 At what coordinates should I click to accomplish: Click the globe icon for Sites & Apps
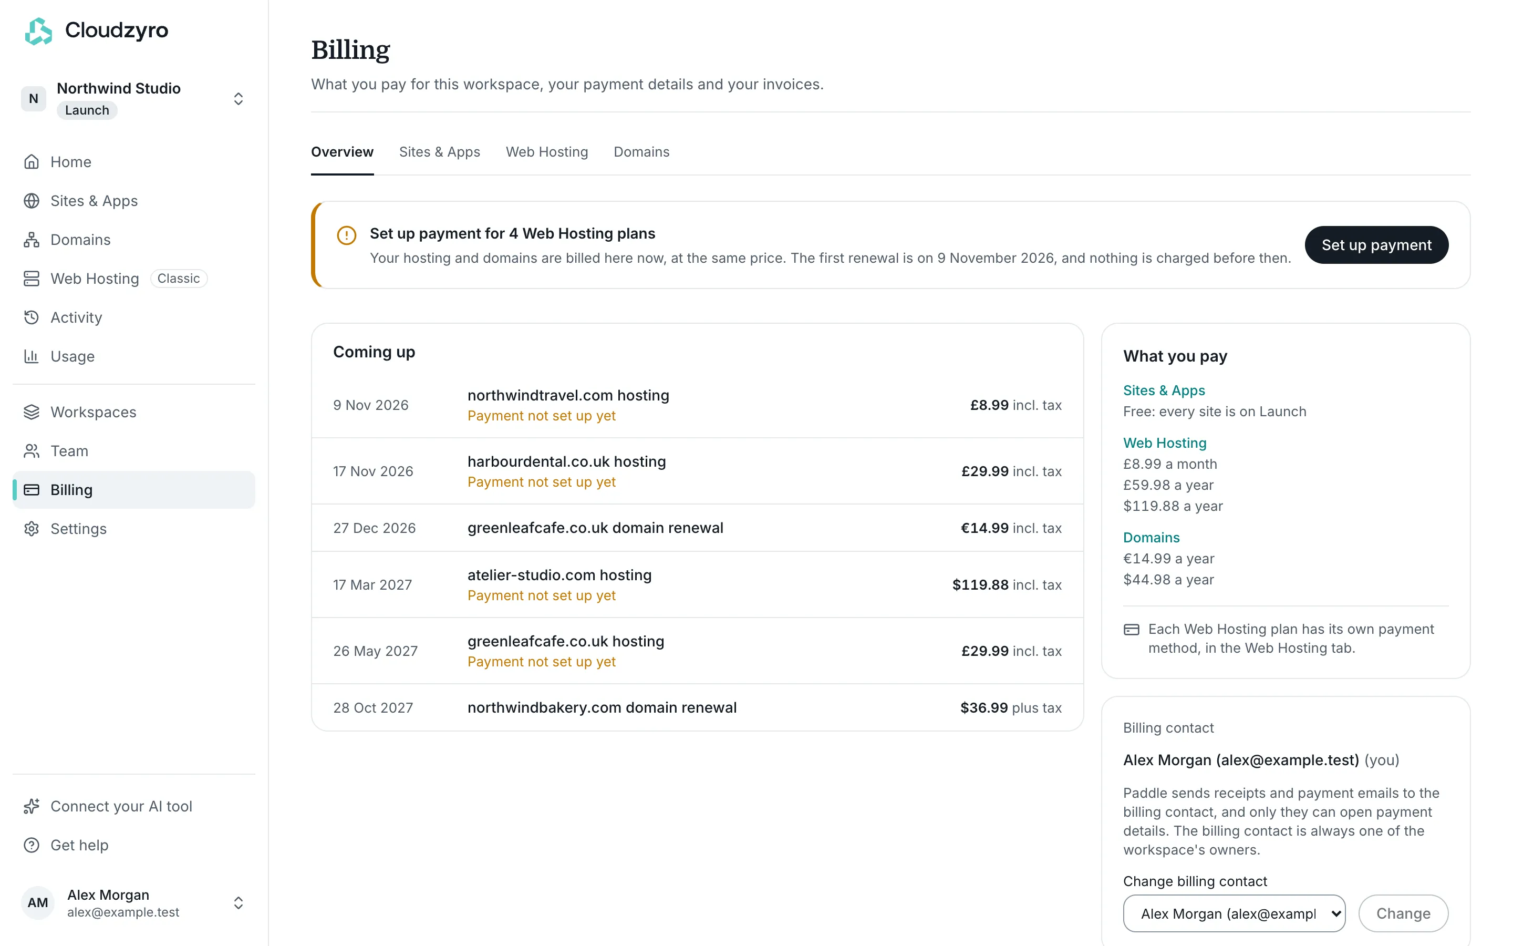(x=32, y=201)
